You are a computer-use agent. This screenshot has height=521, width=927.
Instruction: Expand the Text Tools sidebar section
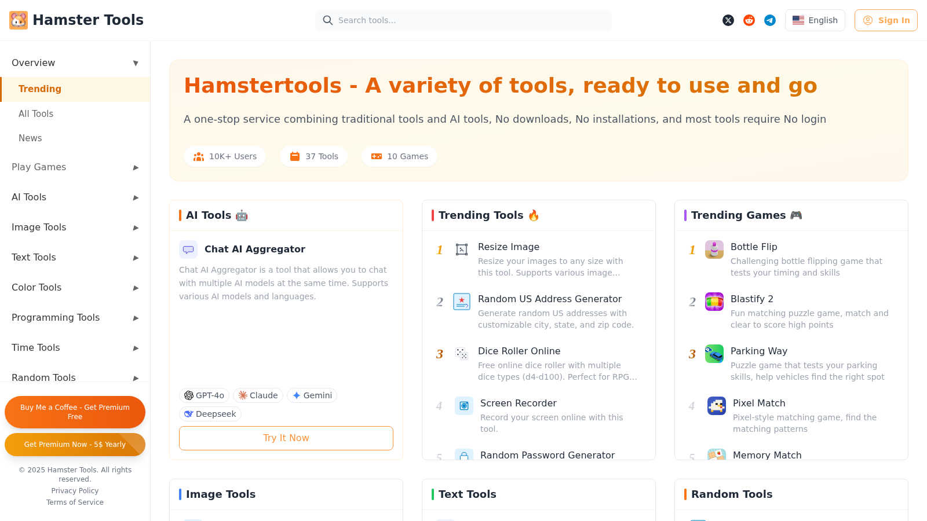tap(75, 257)
